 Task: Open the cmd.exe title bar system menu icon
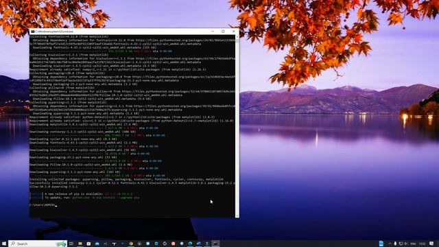click(33, 32)
